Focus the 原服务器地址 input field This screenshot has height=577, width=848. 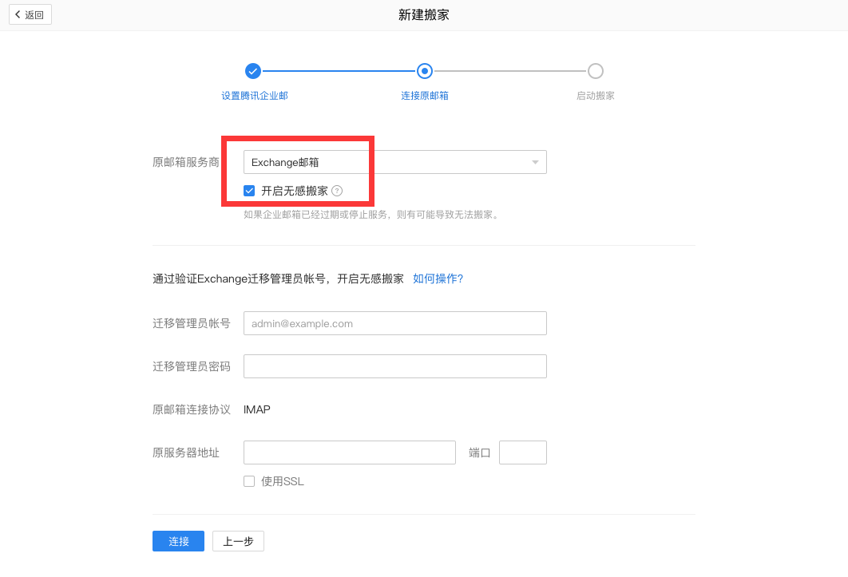click(350, 453)
